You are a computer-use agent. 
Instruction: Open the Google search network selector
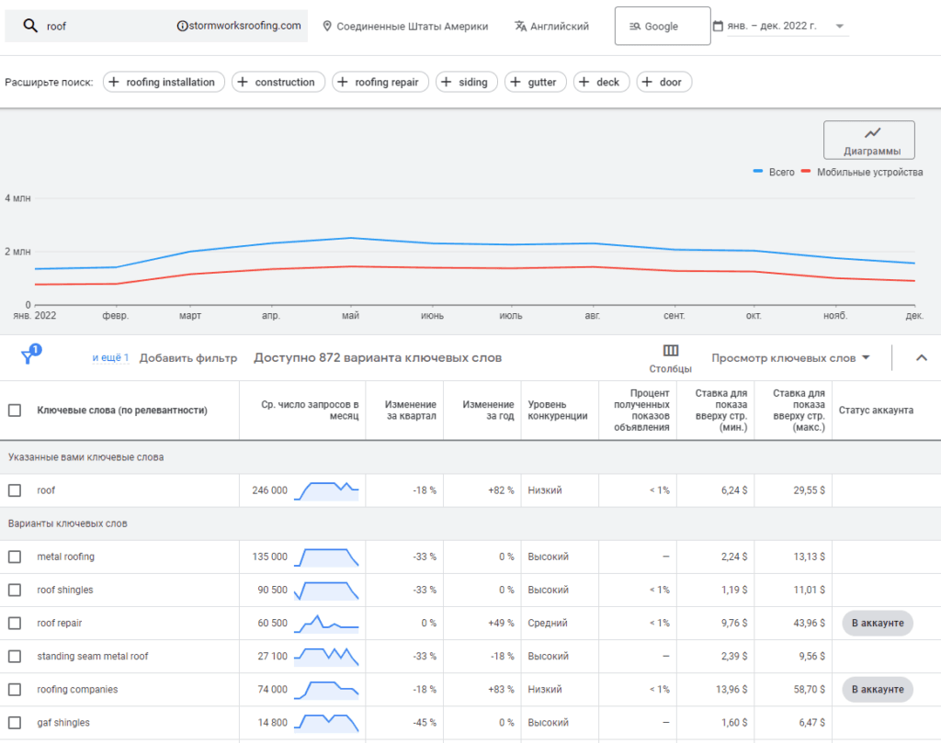663,26
